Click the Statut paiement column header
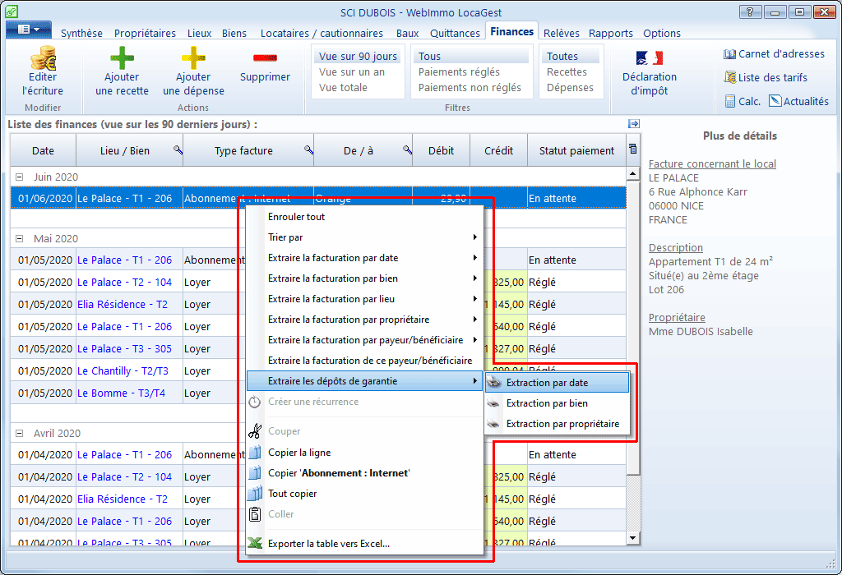Viewport: 842px width, 575px height. point(576,150)
